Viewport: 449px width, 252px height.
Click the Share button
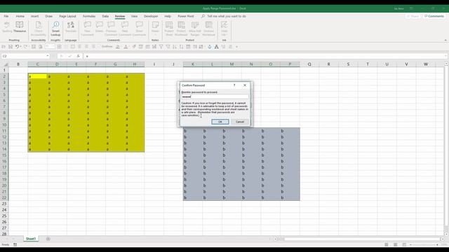[x=413, y=16]
